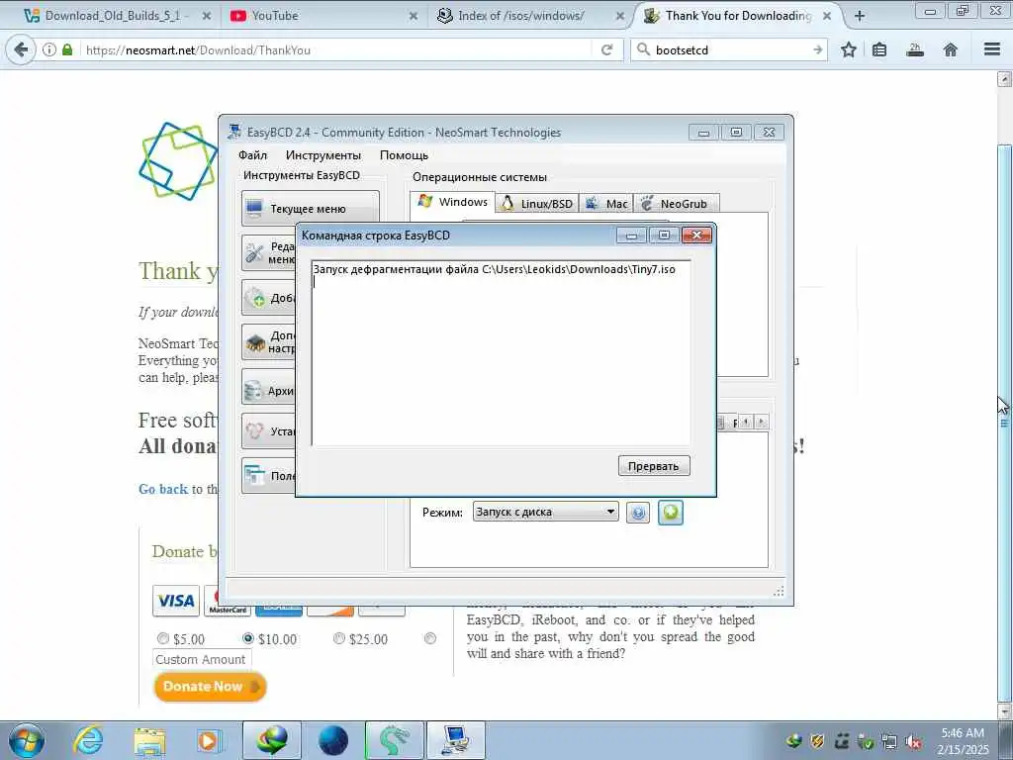
Task: Click the BCD deployment sidebar icon
Action: 254,430
